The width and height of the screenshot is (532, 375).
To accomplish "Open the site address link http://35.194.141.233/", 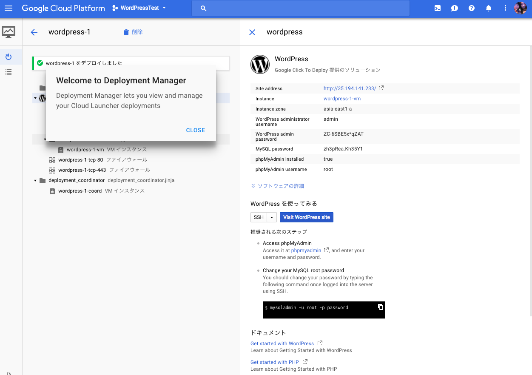I will pos(350,88).
